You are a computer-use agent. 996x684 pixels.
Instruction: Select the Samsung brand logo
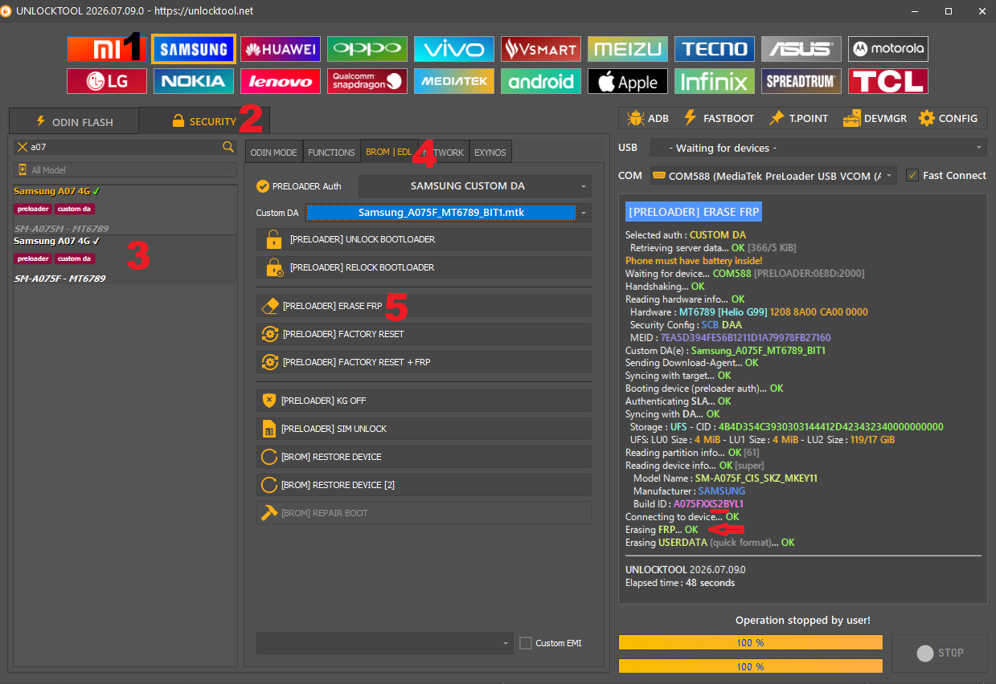pos(194,49)
